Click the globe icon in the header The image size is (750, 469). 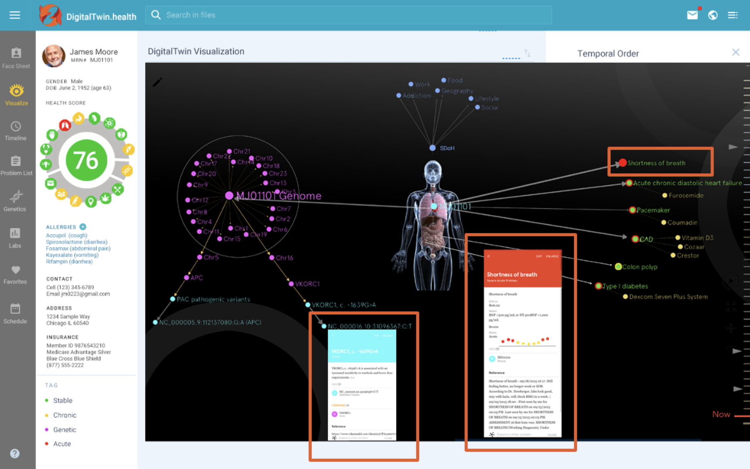(x=713, y=15)
